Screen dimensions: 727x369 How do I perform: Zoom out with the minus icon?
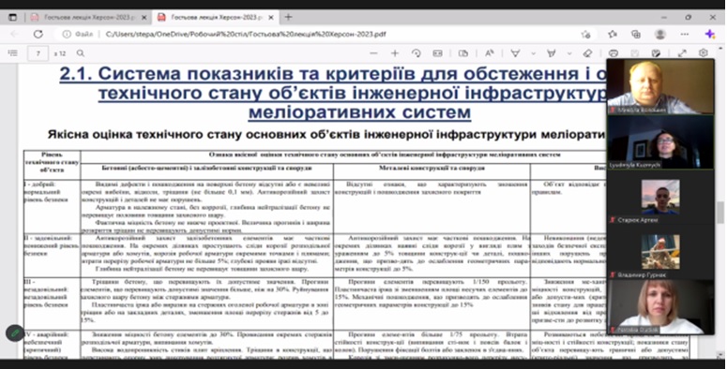[373, 53]
